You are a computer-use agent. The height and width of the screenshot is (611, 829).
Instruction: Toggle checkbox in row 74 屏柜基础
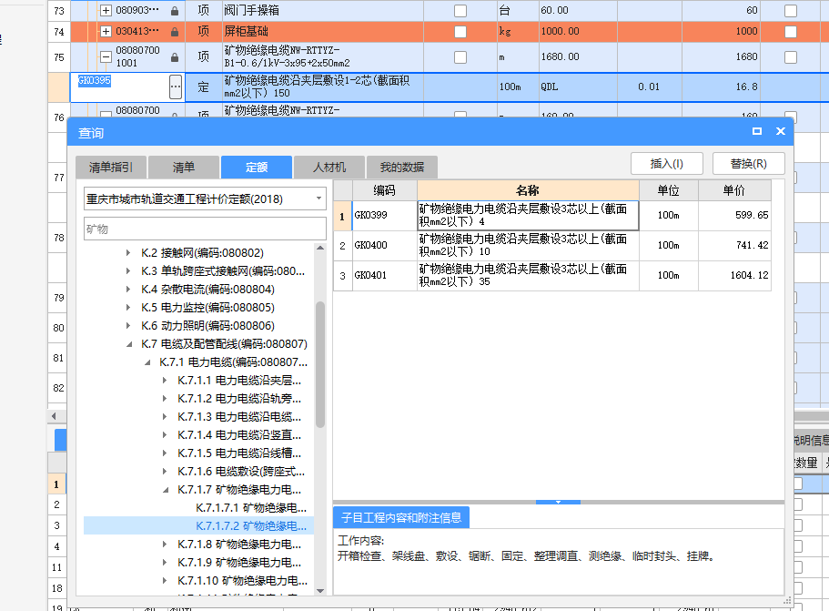click(460, 32)
